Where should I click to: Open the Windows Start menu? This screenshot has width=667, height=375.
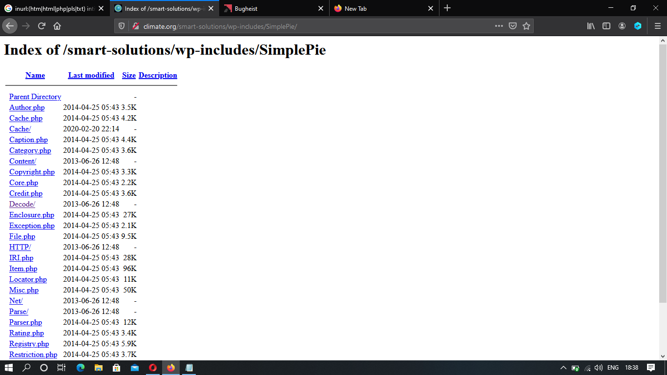(9, 368)
